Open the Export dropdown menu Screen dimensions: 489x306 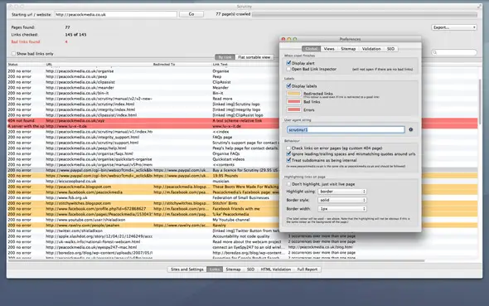point(454,27)
